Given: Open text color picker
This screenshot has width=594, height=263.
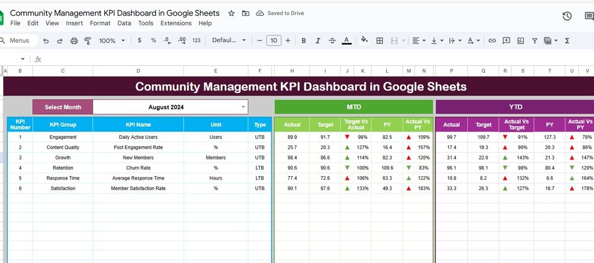Looking at the screenshot, I should [x=347, y=41].
